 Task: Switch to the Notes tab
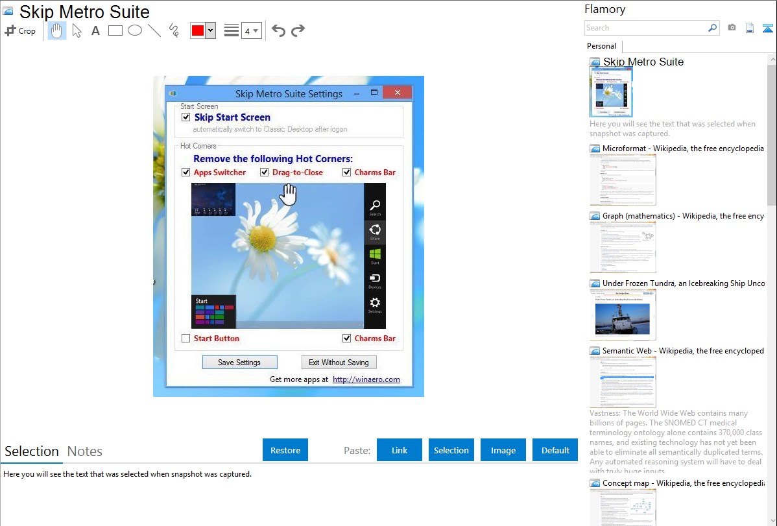pos(85,451)
